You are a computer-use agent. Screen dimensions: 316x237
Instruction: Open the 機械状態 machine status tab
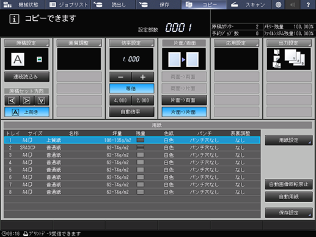[x=23, y=4]
